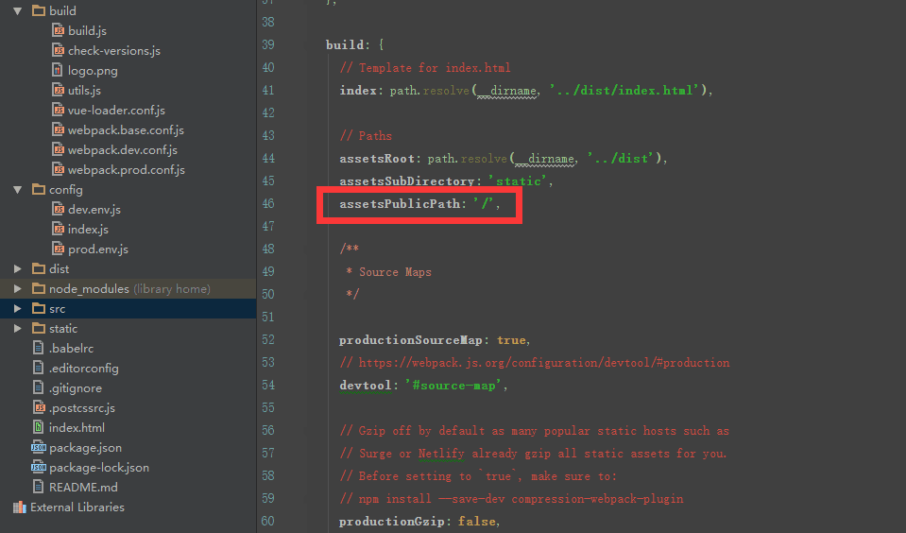Select README.md file name

tap(83, 488)
